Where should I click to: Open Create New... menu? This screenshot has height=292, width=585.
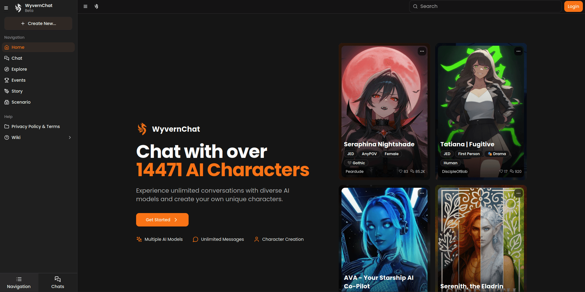tap(38, 23)
